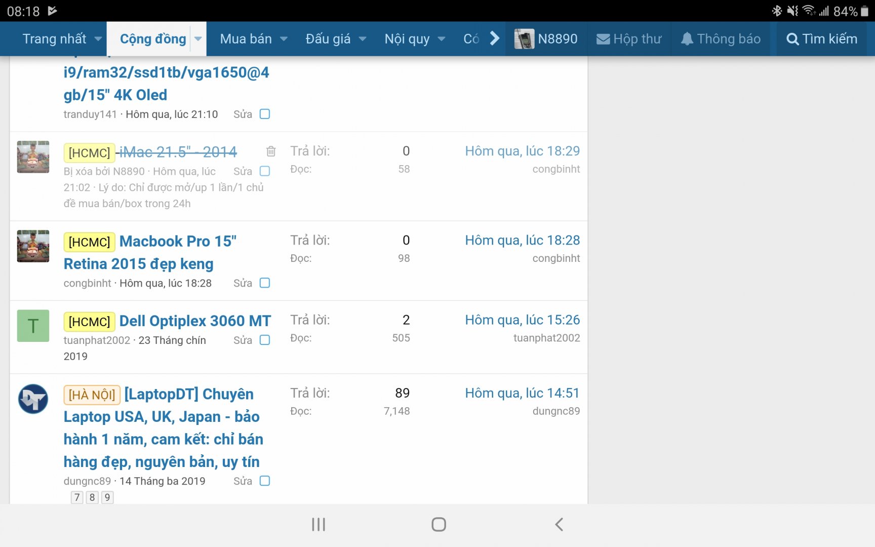Switch to the Cộng đồng tab

click(152, 38)
